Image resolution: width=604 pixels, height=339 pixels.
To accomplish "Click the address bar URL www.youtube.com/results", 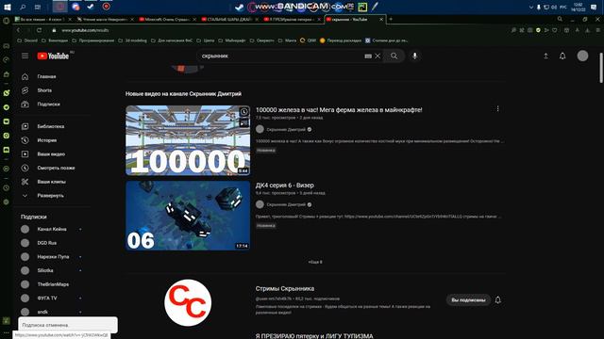I will tap(85, 30).
